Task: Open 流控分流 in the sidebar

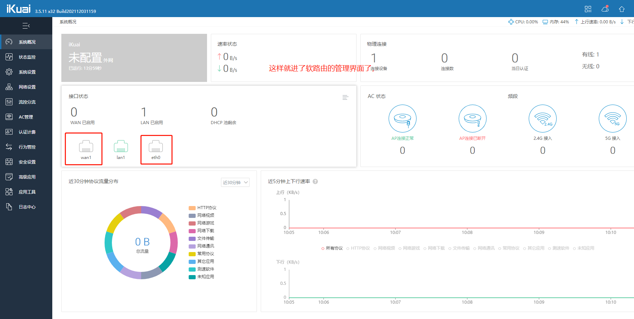Action: [x=26, y=102]
